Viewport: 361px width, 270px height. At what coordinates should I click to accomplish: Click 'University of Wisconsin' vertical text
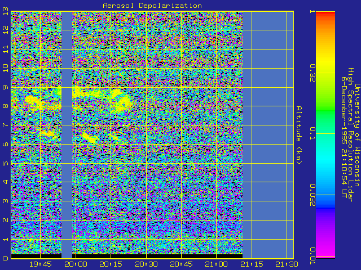tap(357, 135)
